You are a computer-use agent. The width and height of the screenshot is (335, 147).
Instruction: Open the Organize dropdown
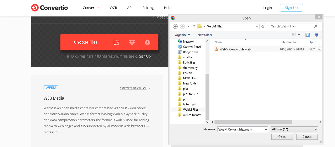[182, 35]
